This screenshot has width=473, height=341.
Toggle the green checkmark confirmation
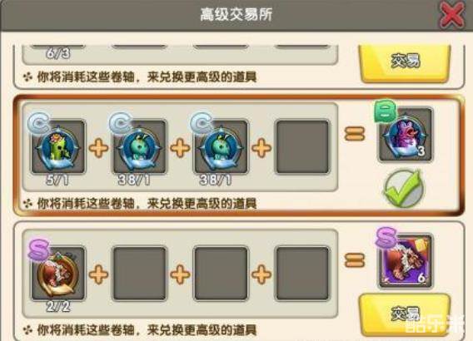(x=403, y=189)
